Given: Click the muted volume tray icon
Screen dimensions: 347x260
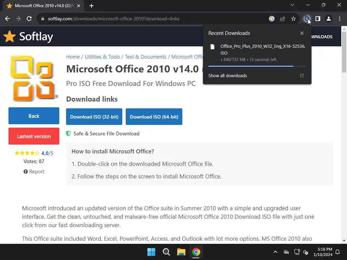Looking at the screenshot, I should click(x=306, y=252).
